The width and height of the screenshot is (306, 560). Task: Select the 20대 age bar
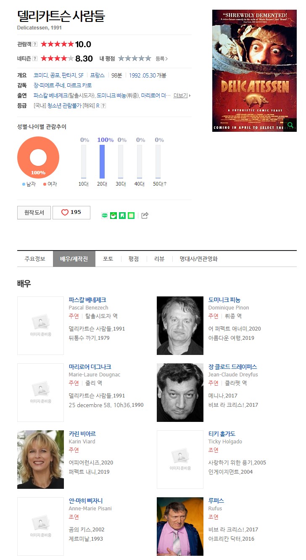click(x=102, y=162)
